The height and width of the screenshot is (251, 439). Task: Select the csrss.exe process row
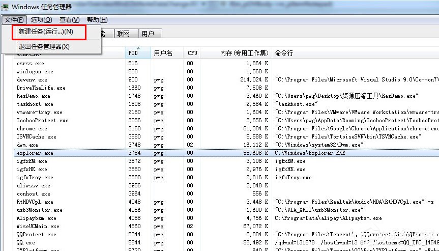click(226, 64)
